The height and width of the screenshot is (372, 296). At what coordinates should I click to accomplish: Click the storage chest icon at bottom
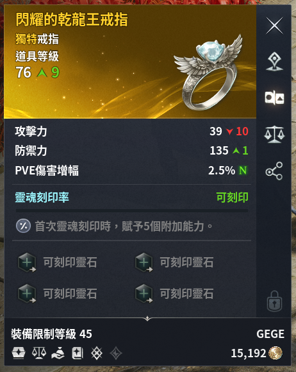click(x=19, y=353)
